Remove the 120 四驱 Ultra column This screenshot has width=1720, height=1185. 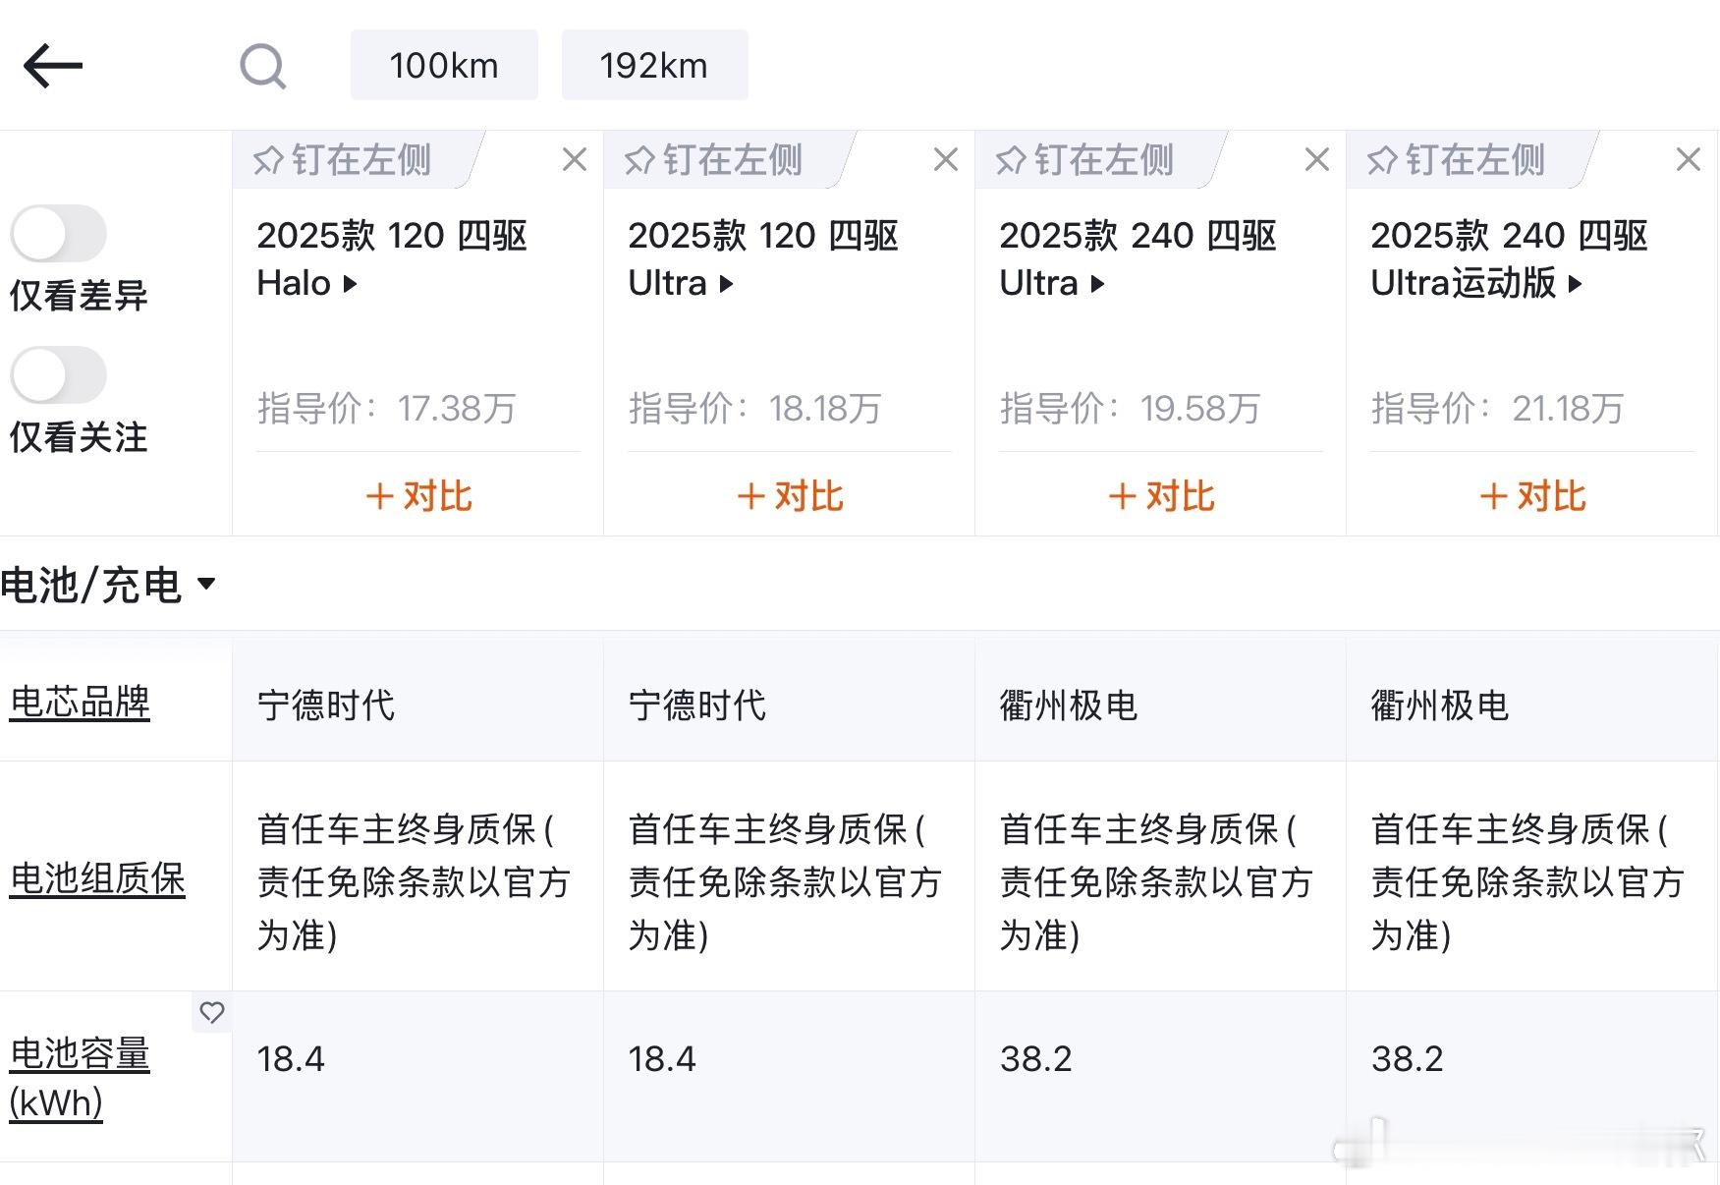[946, 159]
